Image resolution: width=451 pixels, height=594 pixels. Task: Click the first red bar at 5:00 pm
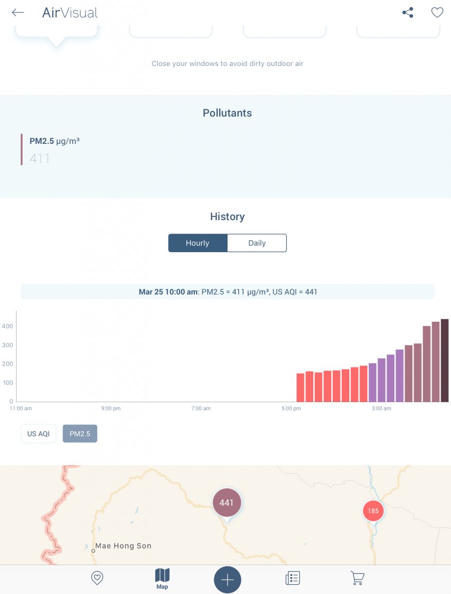300,387
